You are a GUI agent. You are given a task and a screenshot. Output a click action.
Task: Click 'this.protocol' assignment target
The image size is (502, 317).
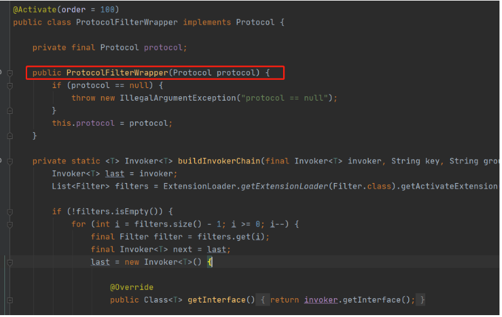pyautogui.click(x=83, y=124)
